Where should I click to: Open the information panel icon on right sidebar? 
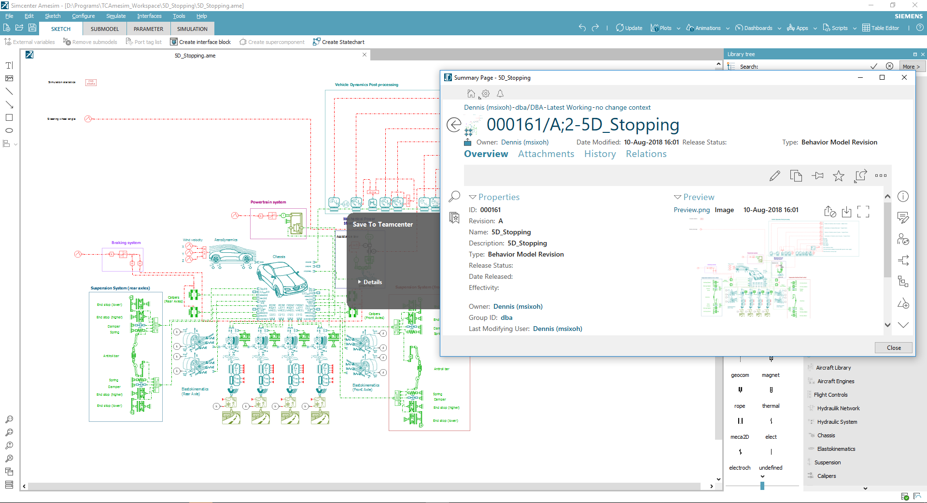(903, 196)
